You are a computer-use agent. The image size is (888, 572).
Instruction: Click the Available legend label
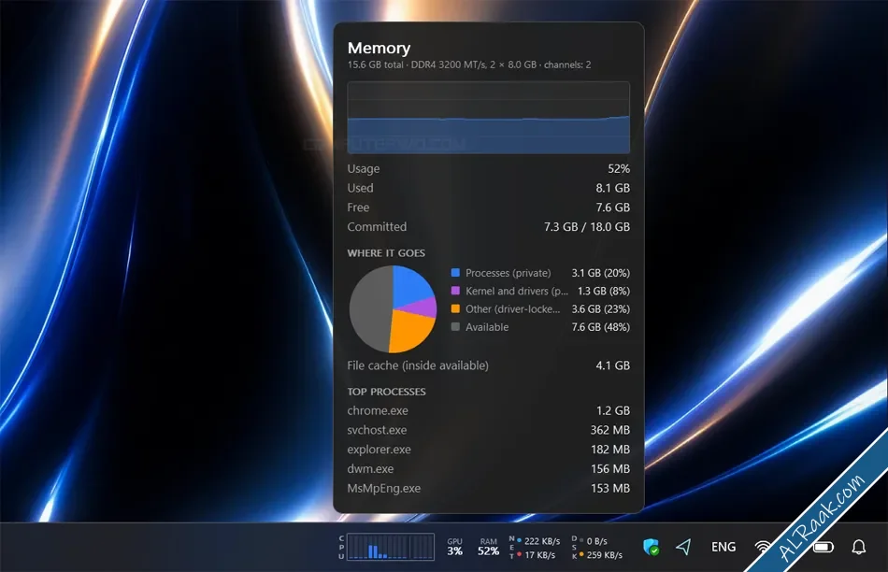pos(487,327)
